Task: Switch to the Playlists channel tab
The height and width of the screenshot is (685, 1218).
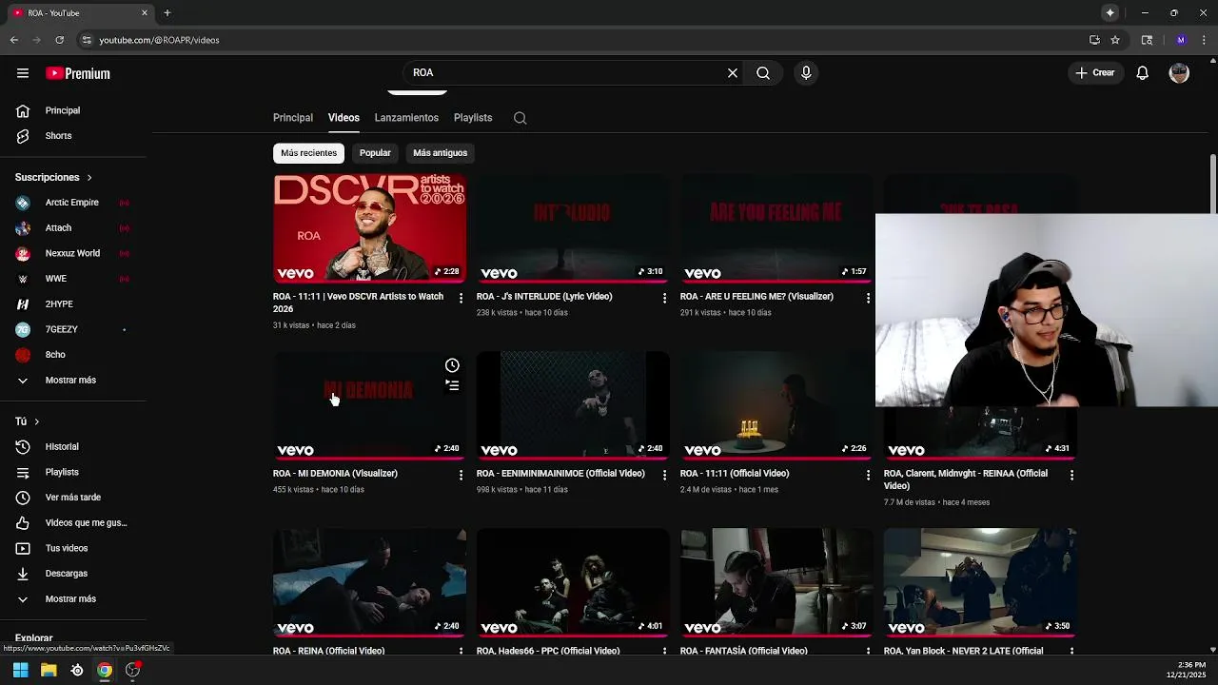Action: 473,118
